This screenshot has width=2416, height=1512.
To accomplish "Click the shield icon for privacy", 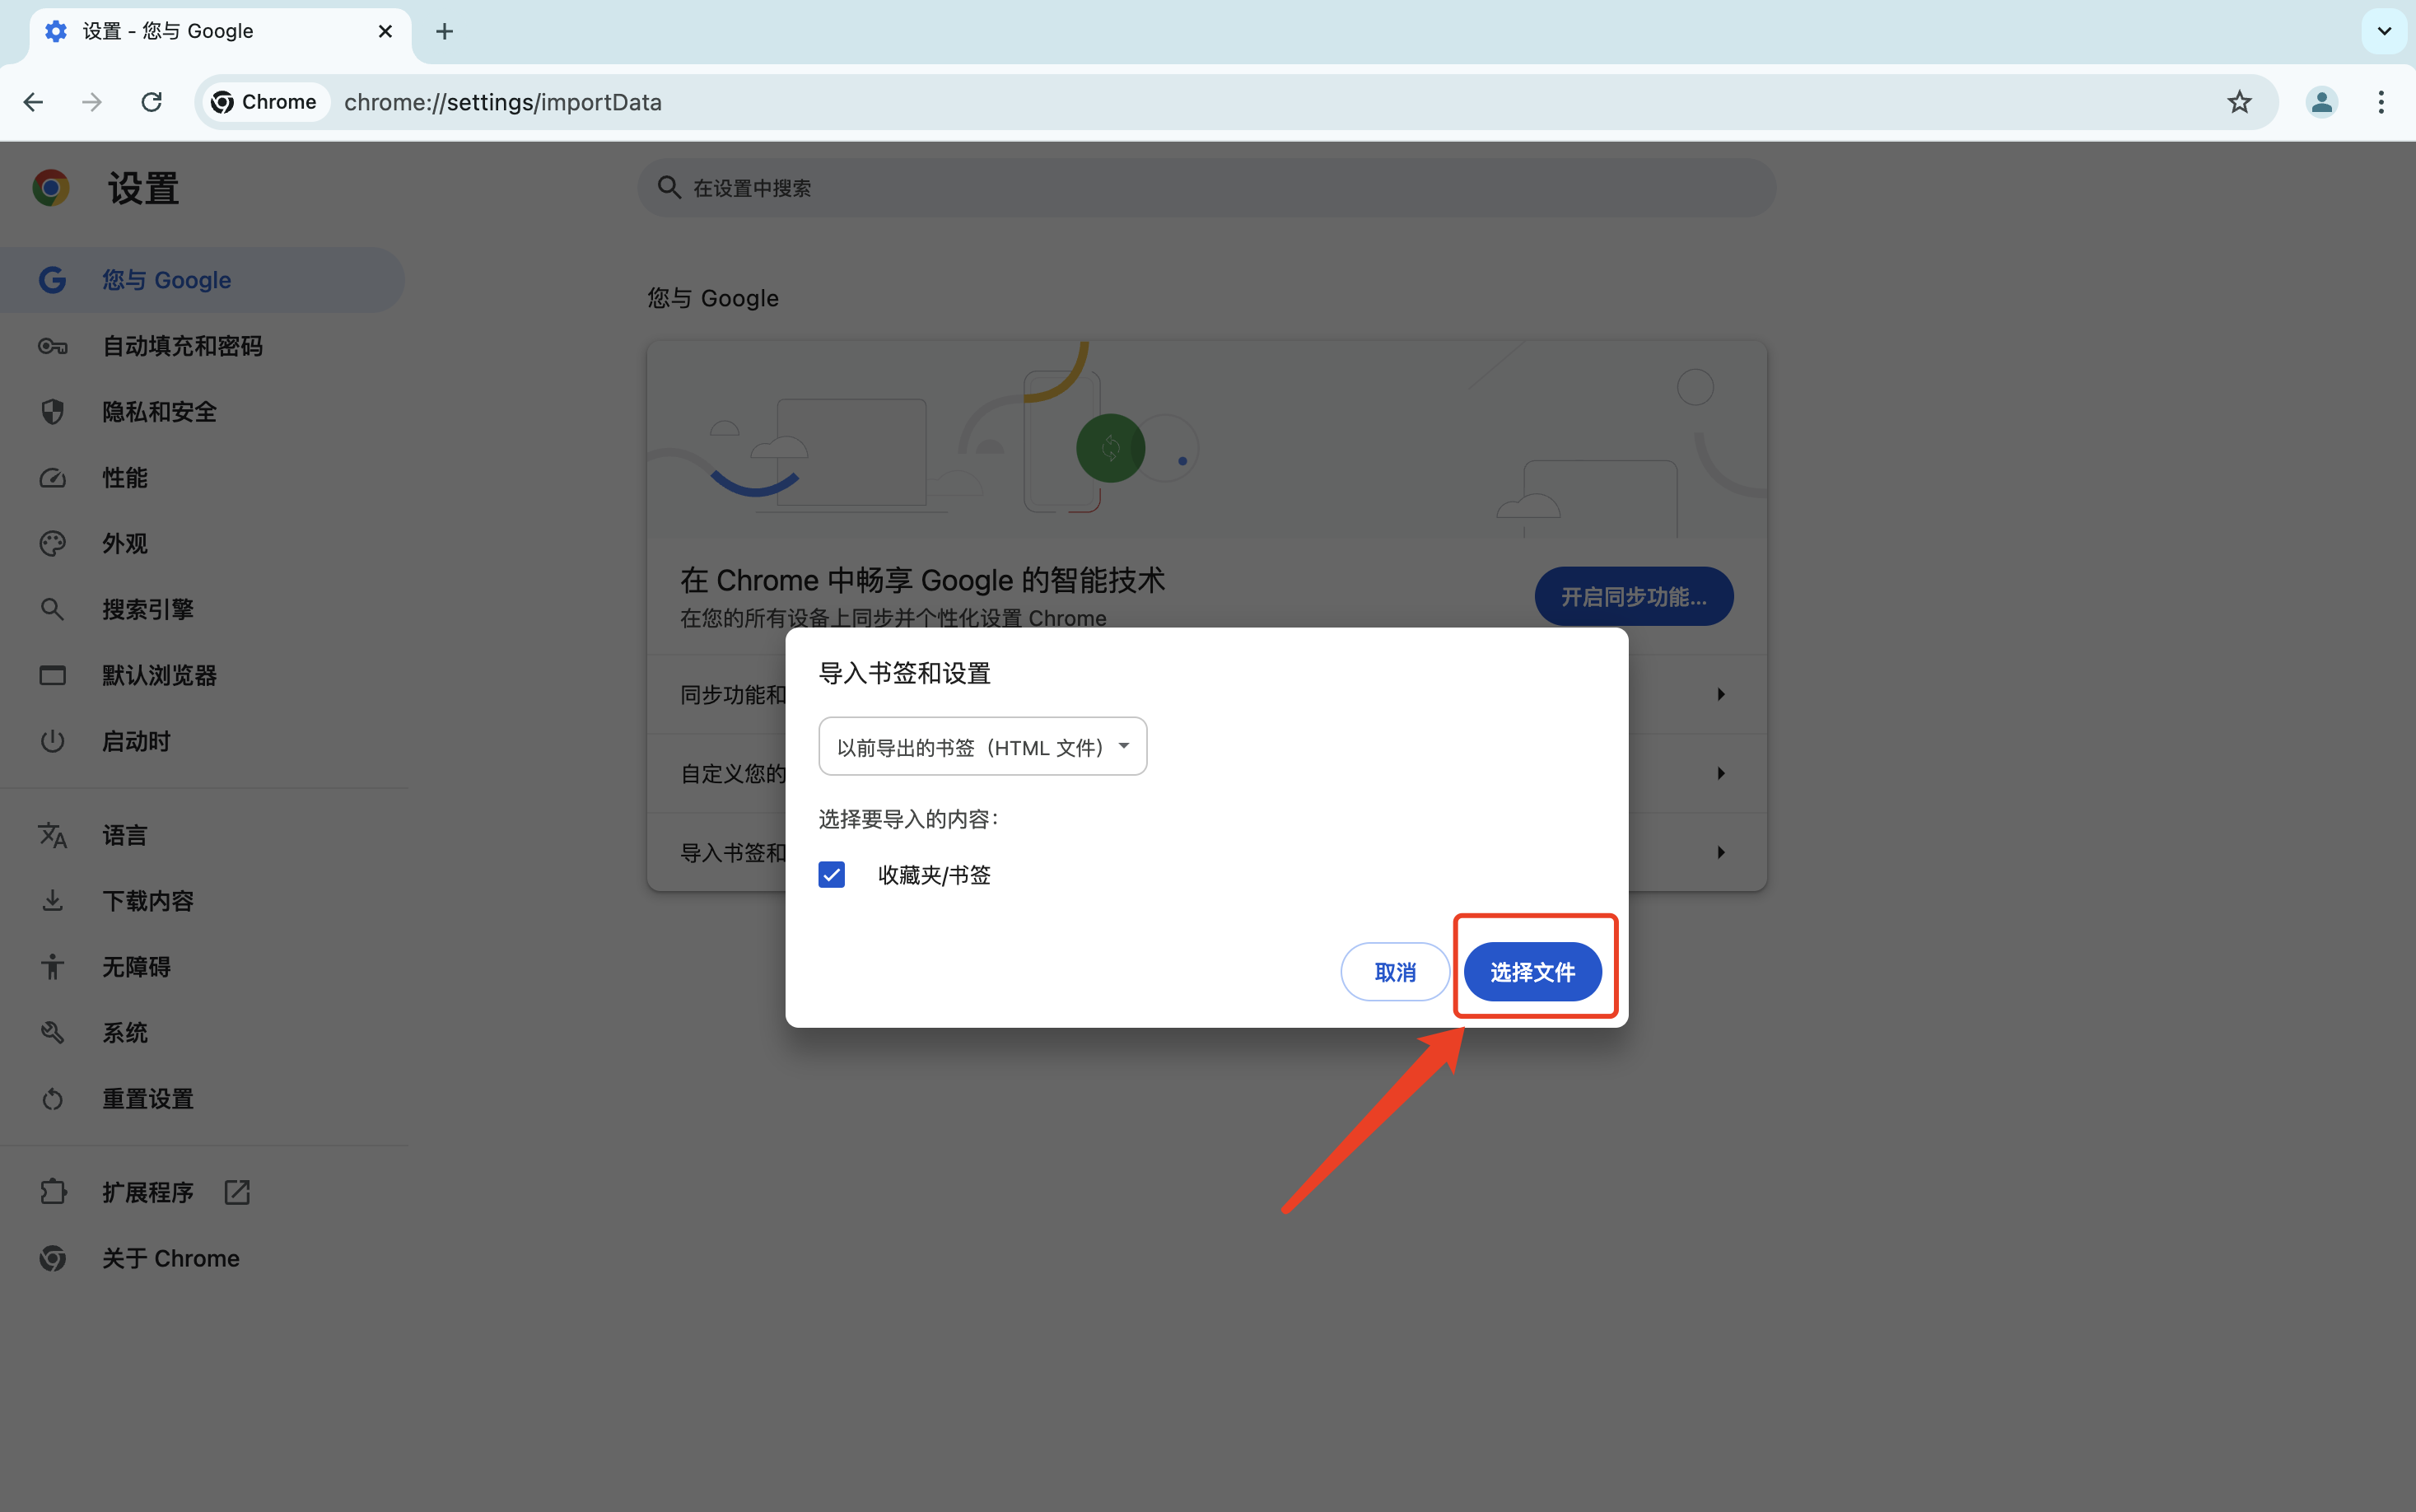I will [52, 412].
